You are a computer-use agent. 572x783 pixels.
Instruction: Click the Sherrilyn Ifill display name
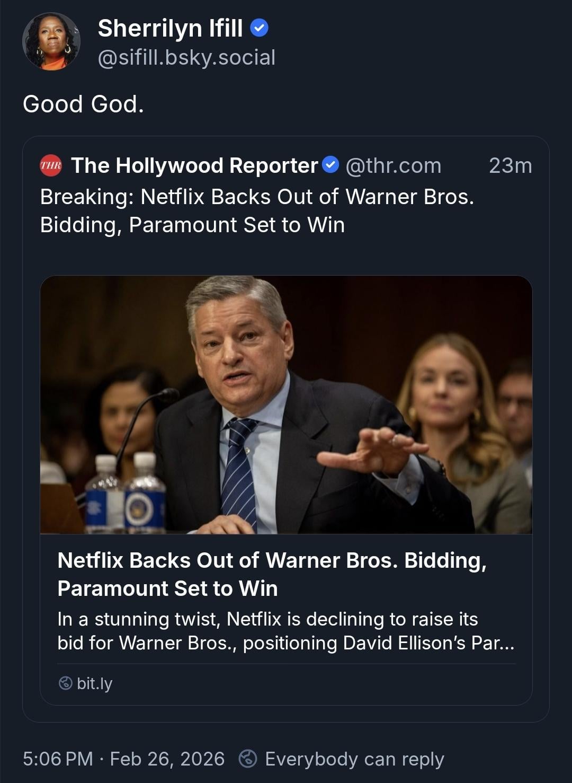pos(170,28)
